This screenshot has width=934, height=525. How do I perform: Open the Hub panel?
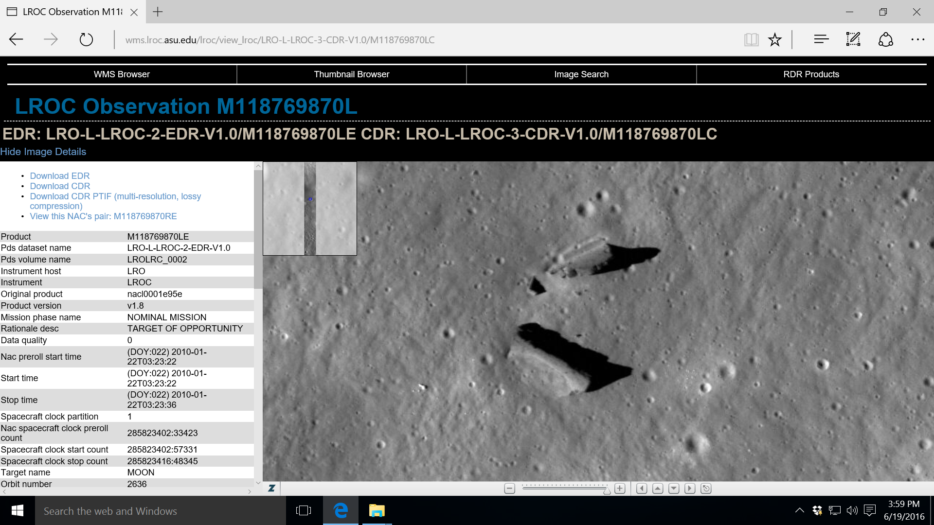point(821,39)
